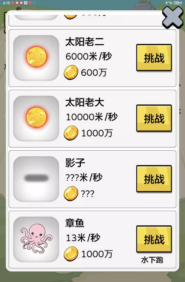185x282 pixels.
Task: Click the gold coin beside ???
Action: [x=71, y=194]
